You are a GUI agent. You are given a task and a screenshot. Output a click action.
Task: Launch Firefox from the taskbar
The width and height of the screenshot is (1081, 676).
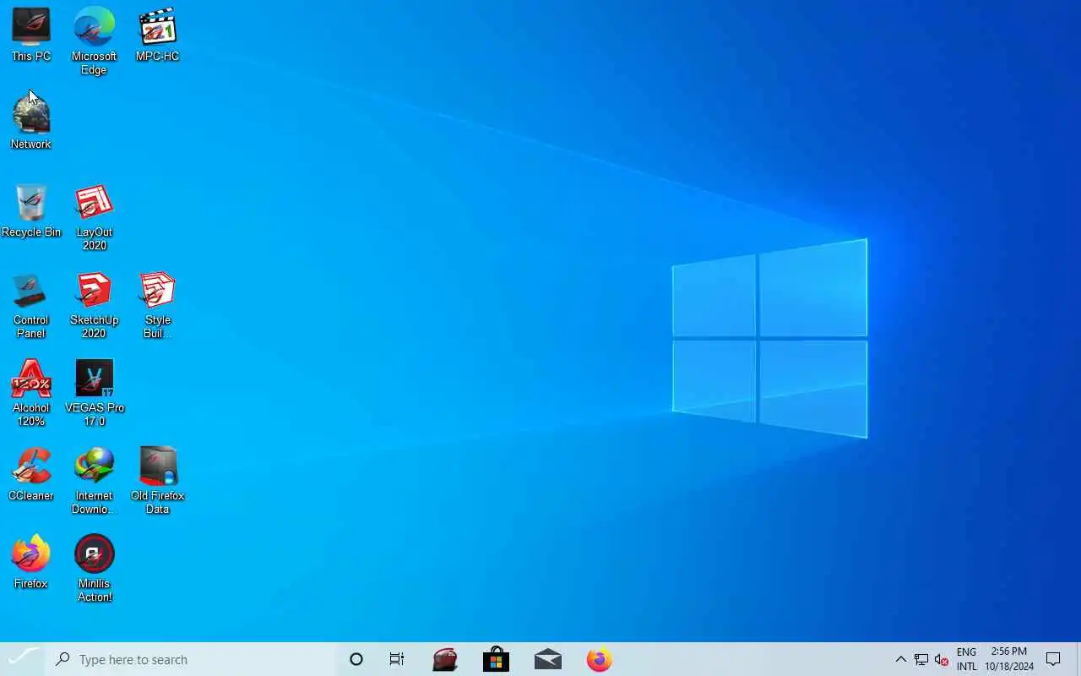tap(600, 659)
